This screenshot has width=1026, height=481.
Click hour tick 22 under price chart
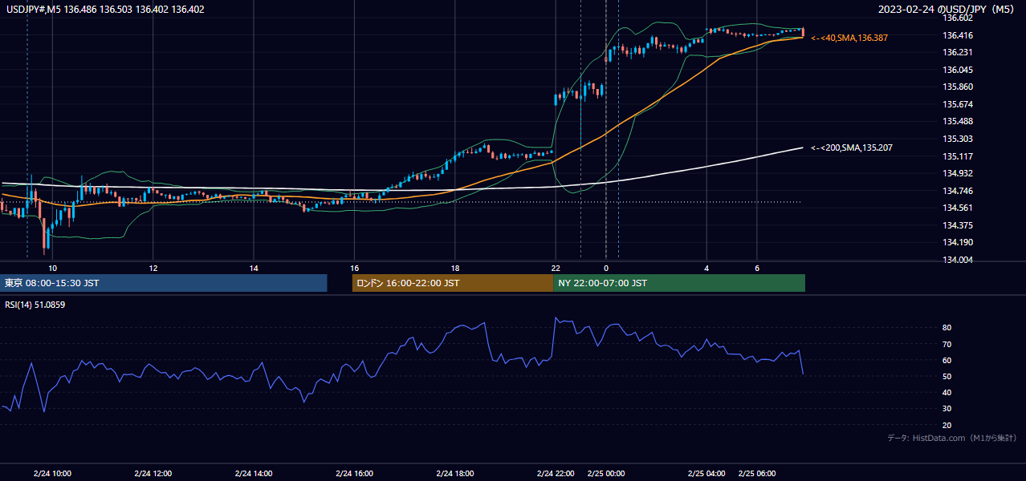coord(556,268)
